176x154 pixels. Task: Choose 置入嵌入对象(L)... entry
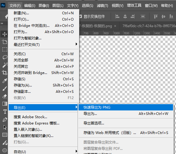(43, 130)
